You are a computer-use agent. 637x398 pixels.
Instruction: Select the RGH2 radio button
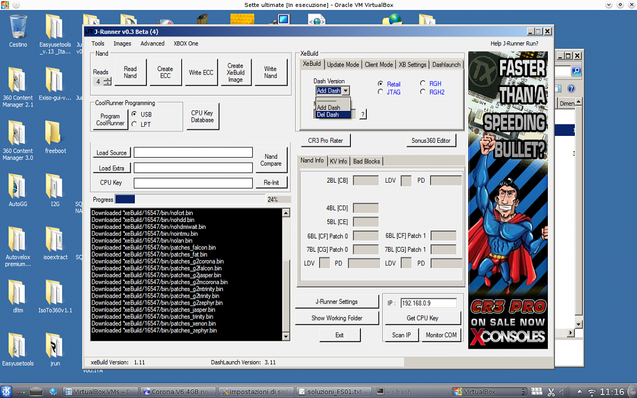tap(423, 92)
